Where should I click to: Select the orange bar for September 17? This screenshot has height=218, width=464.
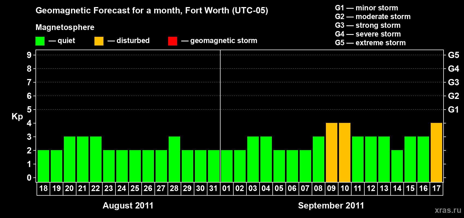pos(436,152)
